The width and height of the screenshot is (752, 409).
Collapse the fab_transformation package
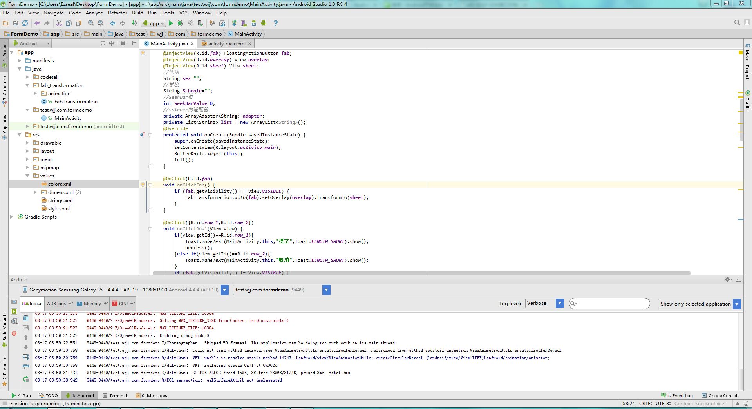[x=27, y=85]
